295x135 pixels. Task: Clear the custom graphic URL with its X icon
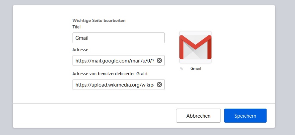[159, 85]
